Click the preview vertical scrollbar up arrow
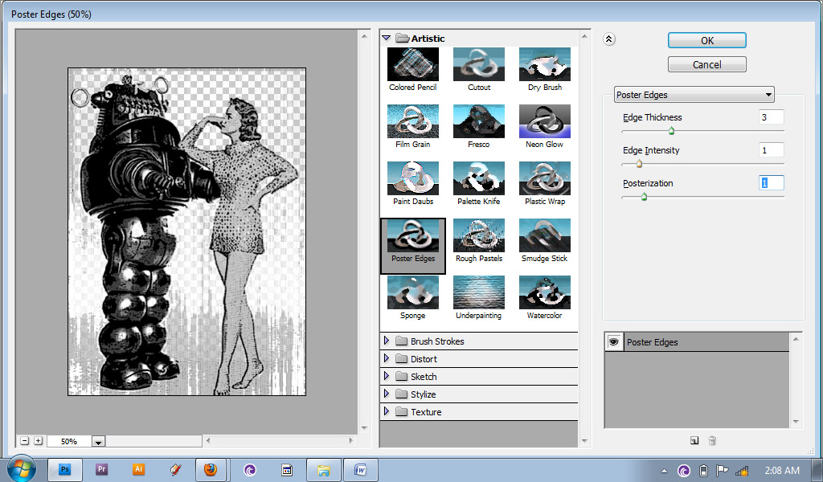Image resolution: width=823 pixels, height=482 pixels. point(364,36)
